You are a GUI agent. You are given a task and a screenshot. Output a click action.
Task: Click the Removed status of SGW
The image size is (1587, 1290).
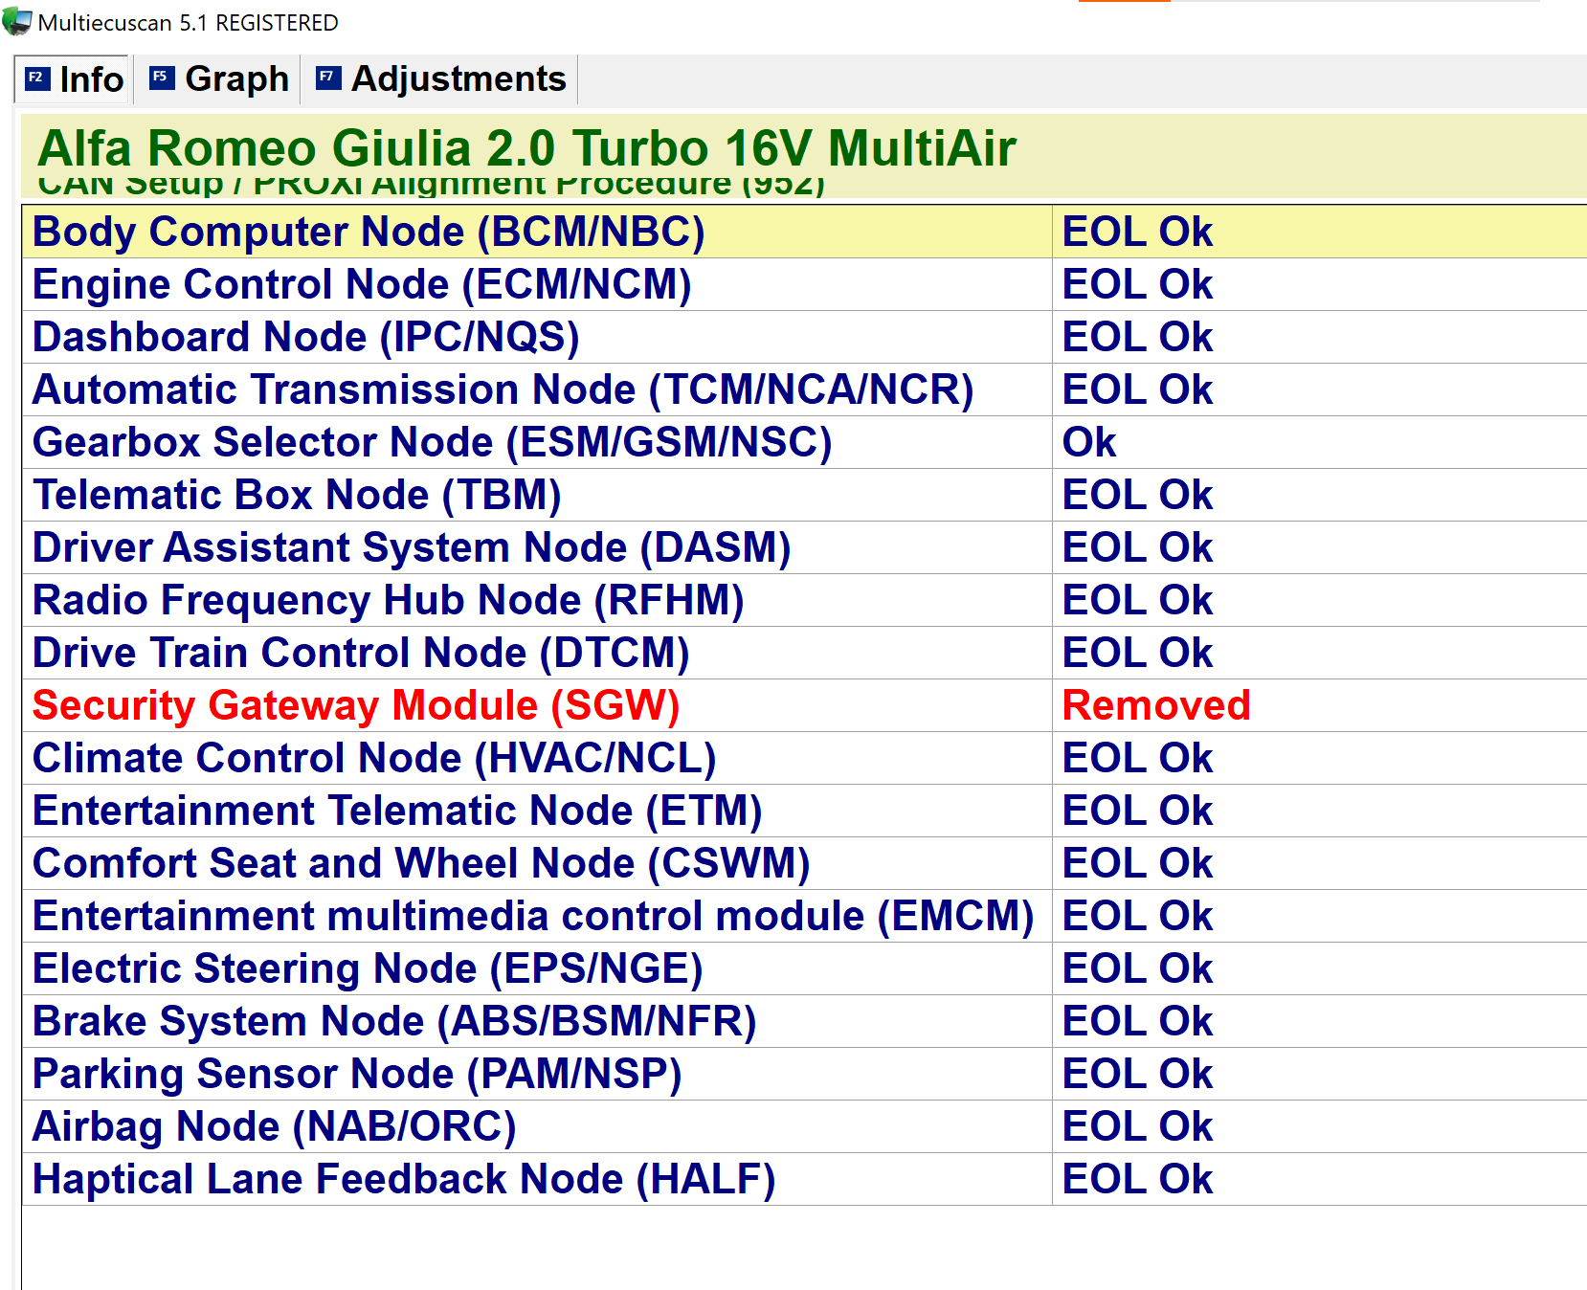pyautogui.click(x=1156, y=705)
